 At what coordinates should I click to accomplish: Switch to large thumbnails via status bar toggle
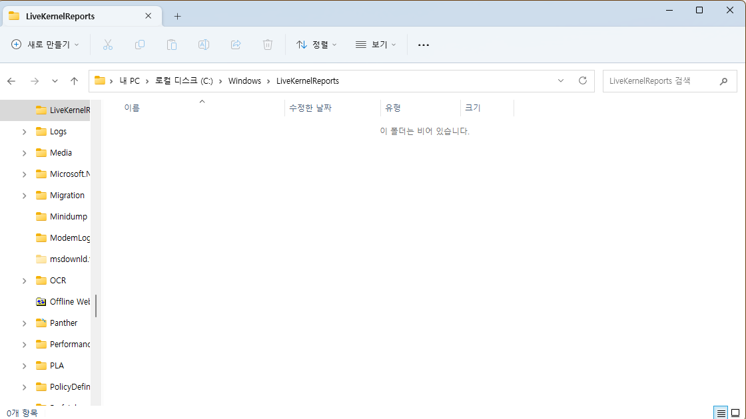(x=735, y=412)
